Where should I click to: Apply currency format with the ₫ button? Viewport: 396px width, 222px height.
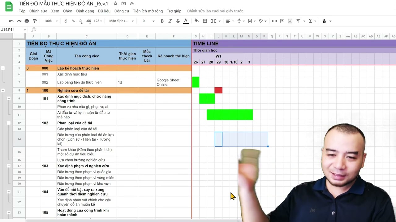click(x=65, y=21)
